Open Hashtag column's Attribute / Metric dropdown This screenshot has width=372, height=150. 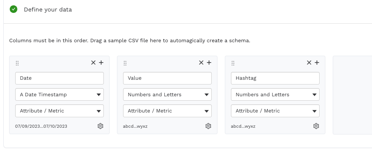(275, 111)
